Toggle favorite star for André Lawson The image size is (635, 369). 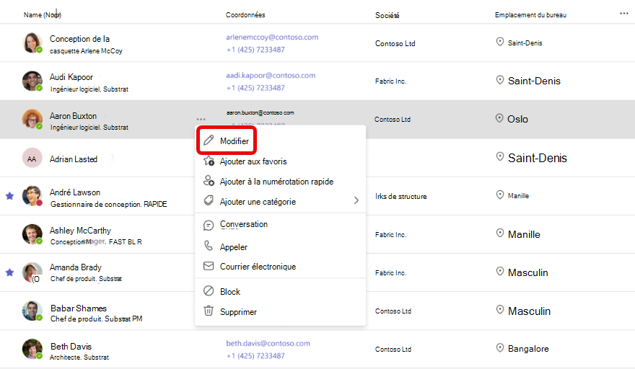click(x=9, y=196)
